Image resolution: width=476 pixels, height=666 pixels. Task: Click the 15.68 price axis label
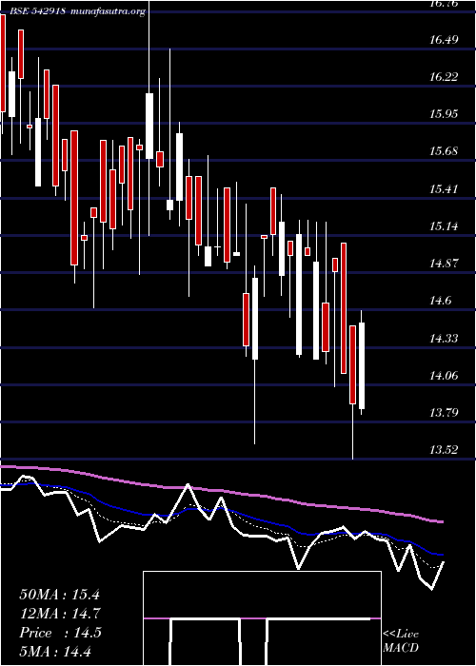tap(444, 151)
